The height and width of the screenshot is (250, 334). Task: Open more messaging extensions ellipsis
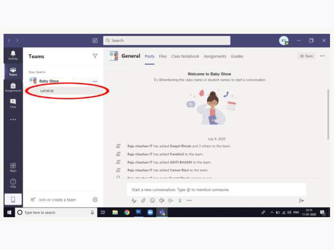point(189,200)
